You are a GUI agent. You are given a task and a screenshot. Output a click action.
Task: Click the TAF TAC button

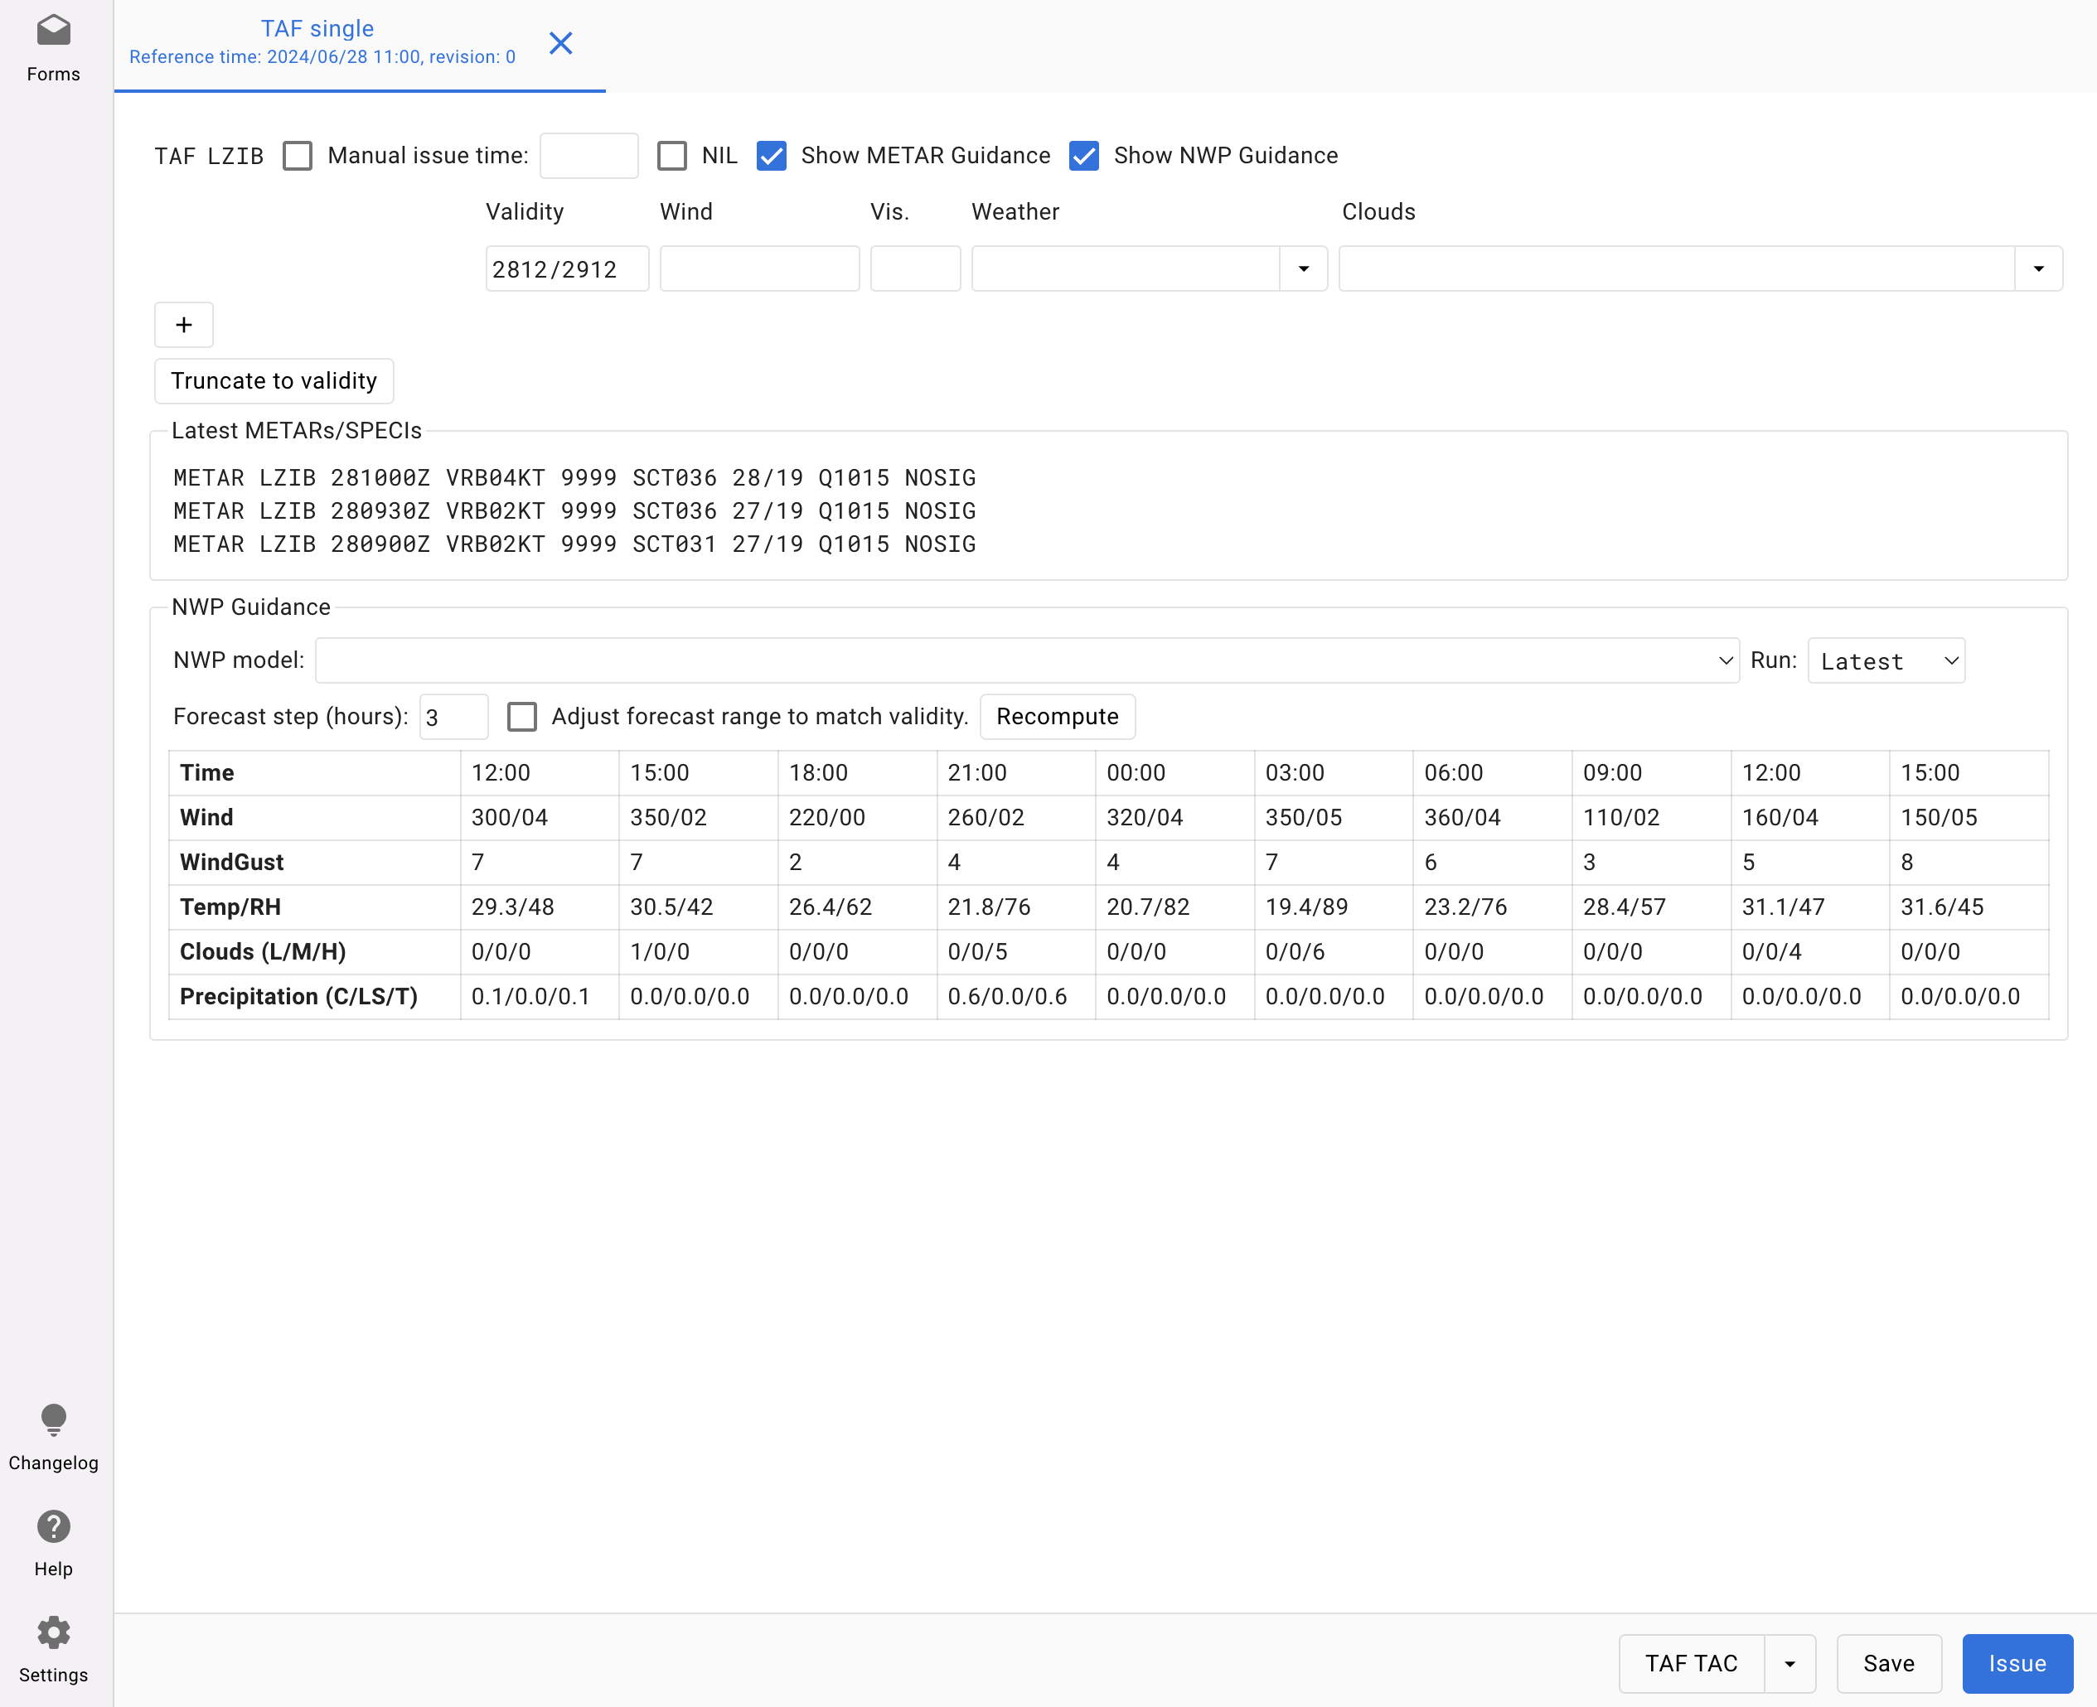[1692, 1664]
